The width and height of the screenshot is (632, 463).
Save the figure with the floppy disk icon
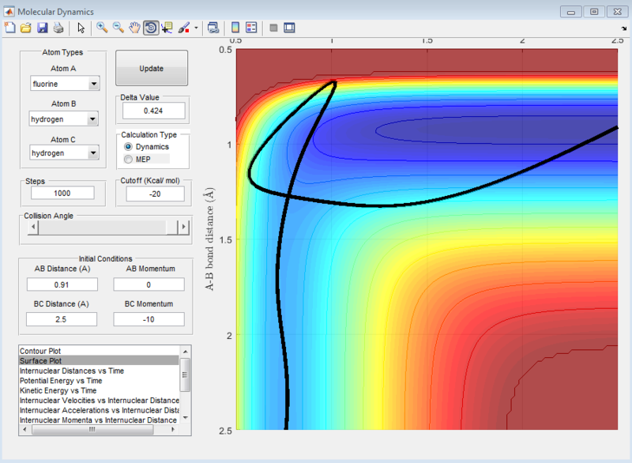pos(42,28)
